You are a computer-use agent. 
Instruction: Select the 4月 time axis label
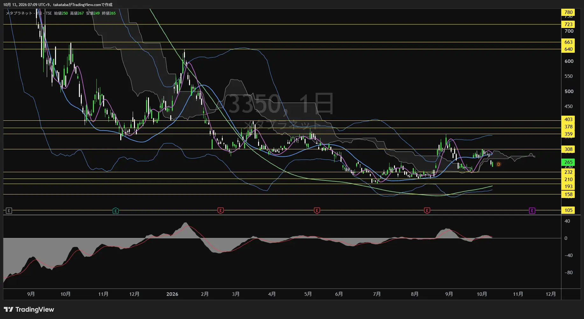click(x=272, y=294)
